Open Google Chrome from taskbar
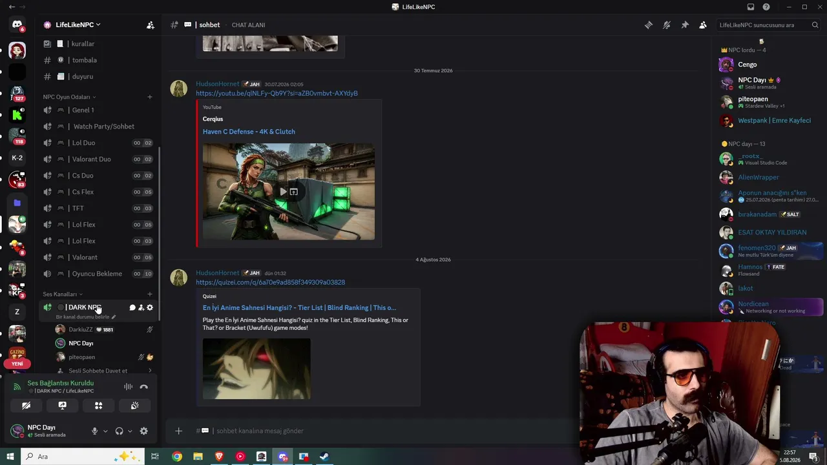827x465 pixels. coord(177,457)
